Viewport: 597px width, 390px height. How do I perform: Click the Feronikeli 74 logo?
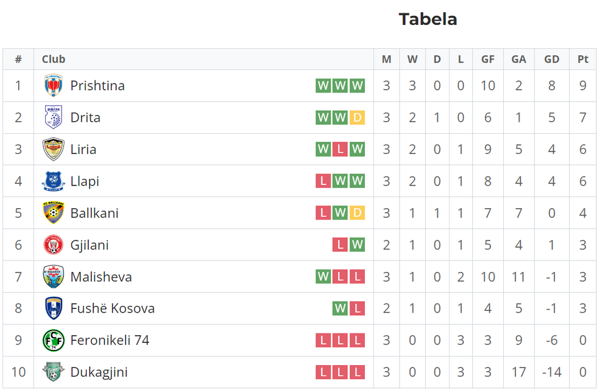(53, 340)
